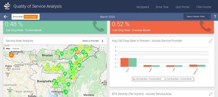Click the orange tower marker near Assam
218x97 pixels.
77,52
